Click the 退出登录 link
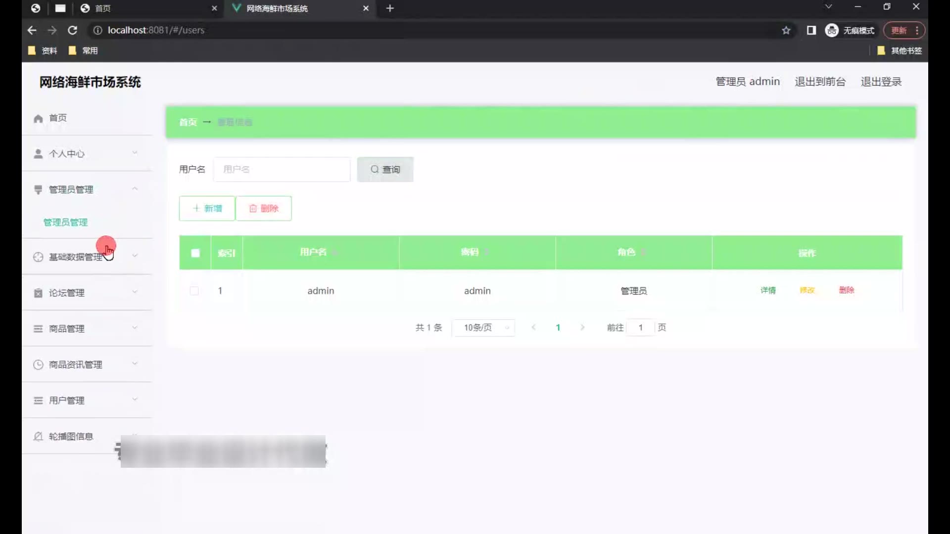Image resolution: width=950 pixels, height=534 pixels. tap(881, 82)
